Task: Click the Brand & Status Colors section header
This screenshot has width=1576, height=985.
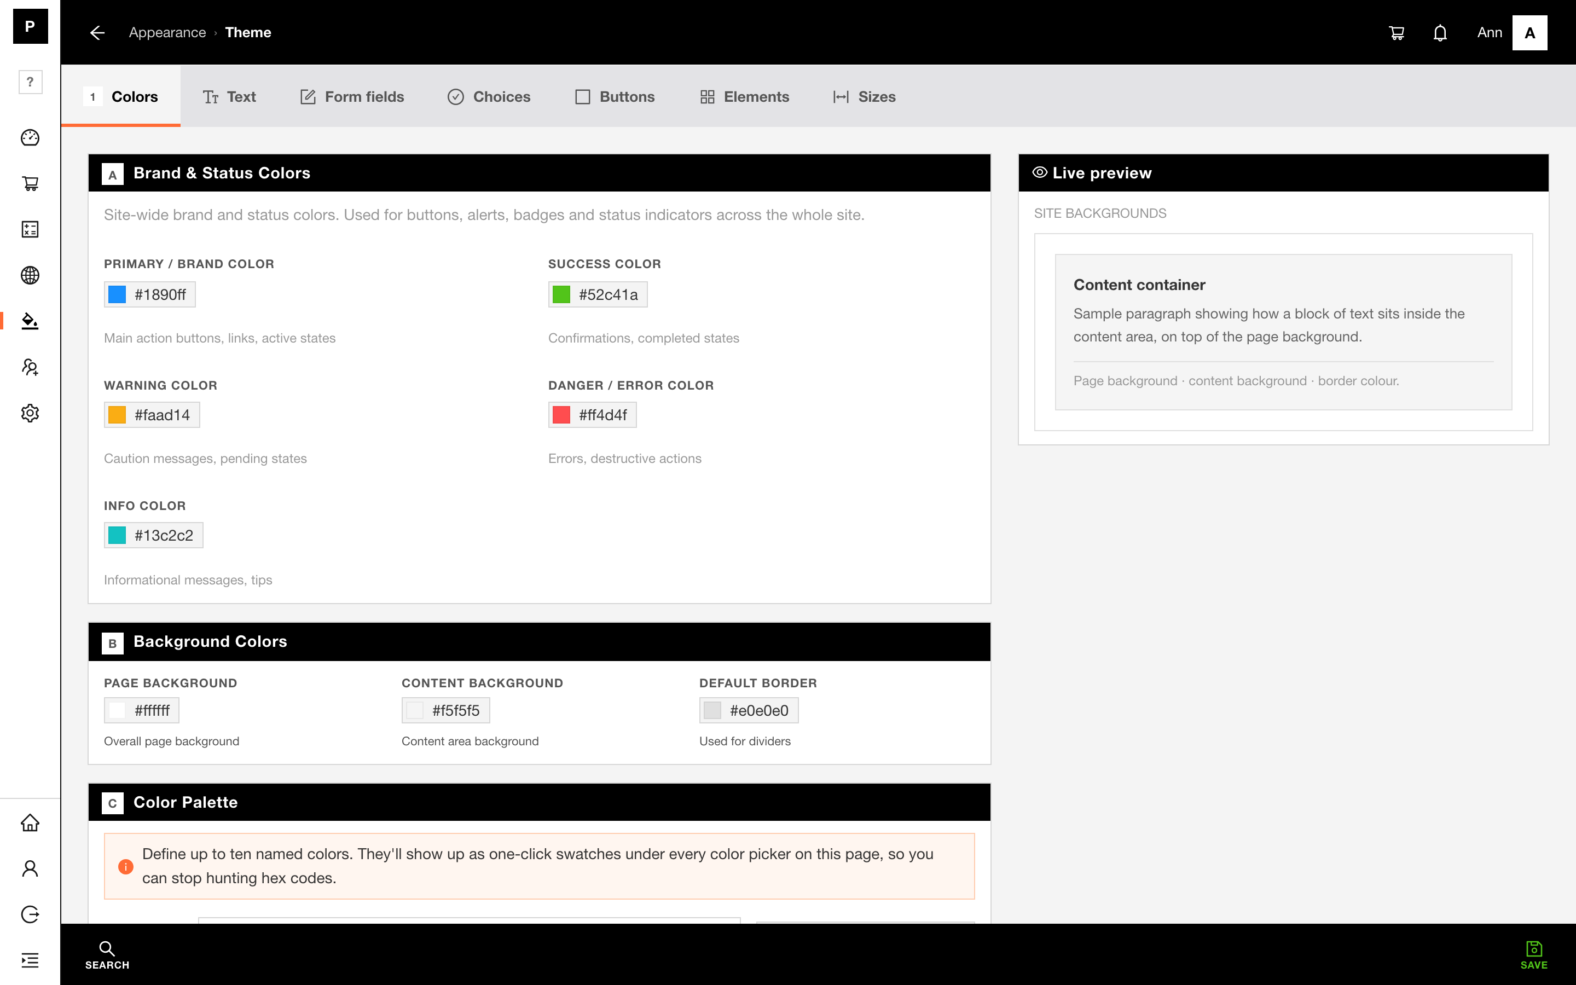Action: pyautogui.click(x=539, y=173)
